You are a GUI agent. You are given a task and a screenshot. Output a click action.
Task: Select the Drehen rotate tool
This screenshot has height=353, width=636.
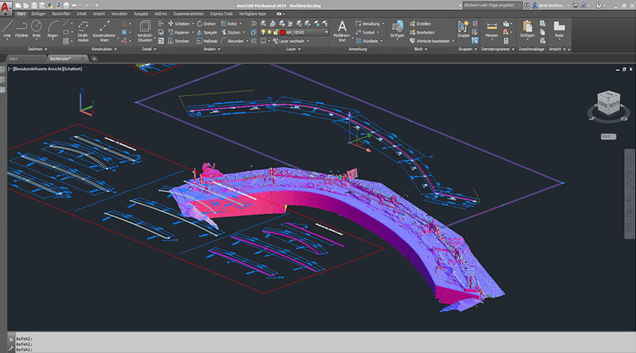point(206,24)
